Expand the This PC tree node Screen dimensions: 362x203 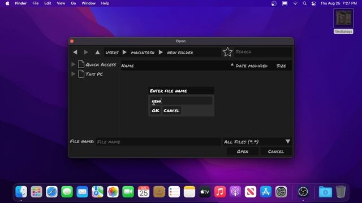[74, 74]
